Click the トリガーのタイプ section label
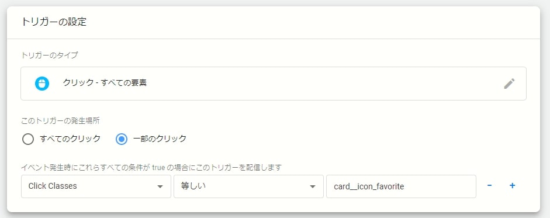 (50, 55)
